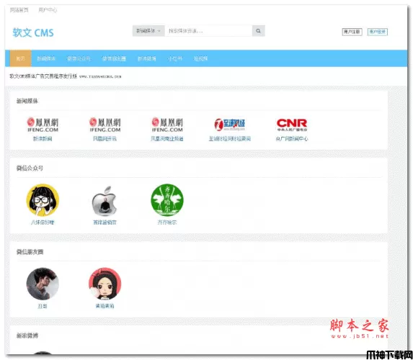Go to 新闻媒体 in navigation bar
Image resolution: width=413 pixels, height=360 pixels.
(46, 58)
